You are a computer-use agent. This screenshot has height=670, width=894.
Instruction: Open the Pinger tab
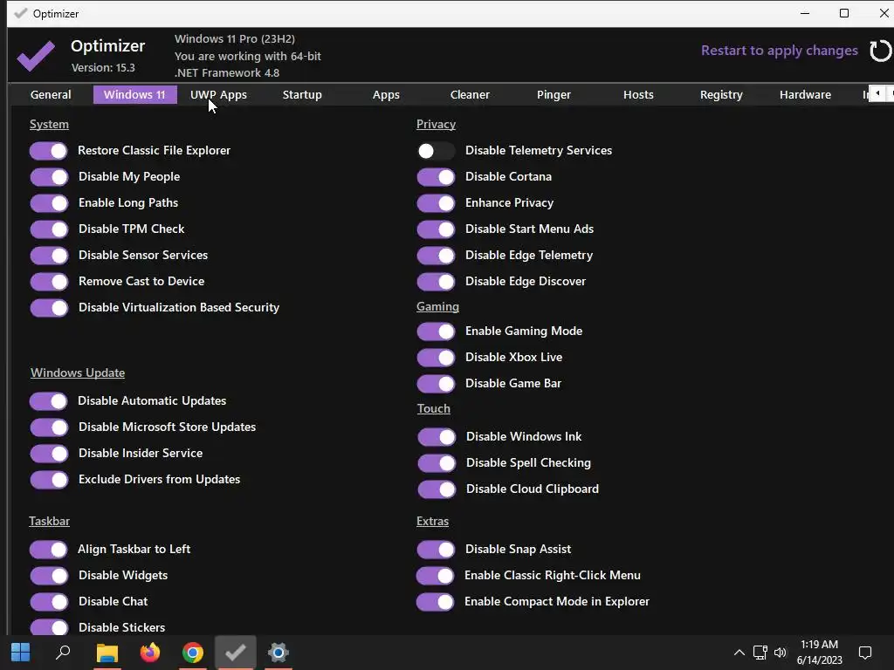tap(554, 94)
